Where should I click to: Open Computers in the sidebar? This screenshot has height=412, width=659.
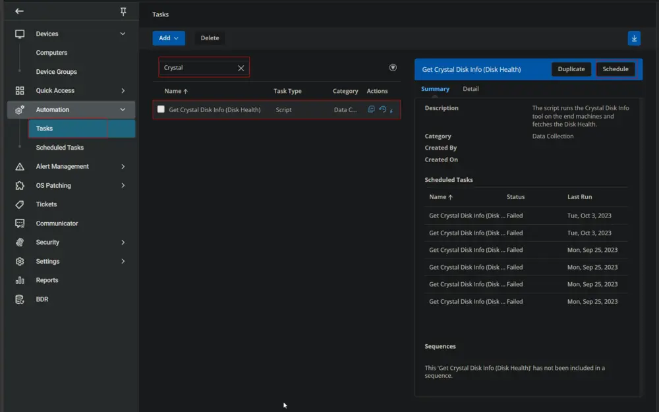pyautogui.click(x=51, y=53)
